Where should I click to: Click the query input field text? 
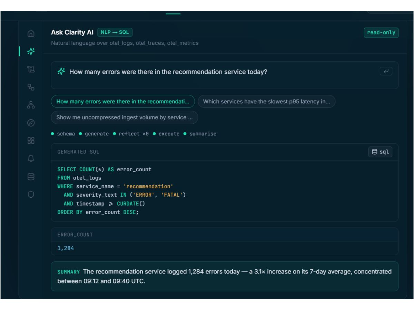[168, 72]
